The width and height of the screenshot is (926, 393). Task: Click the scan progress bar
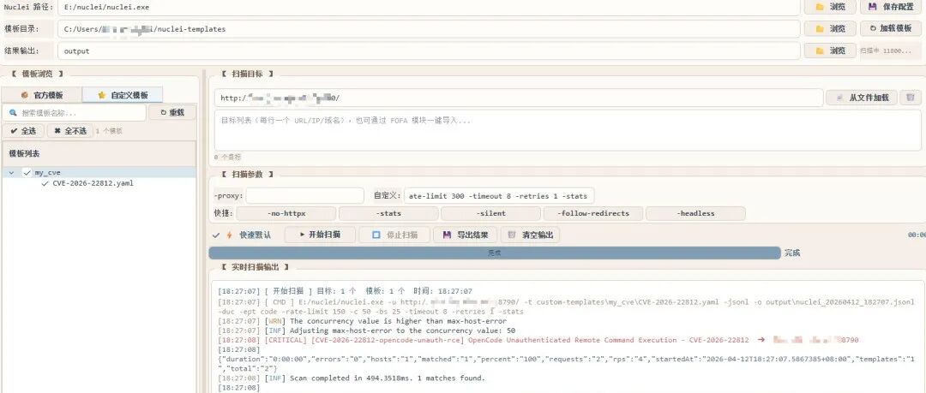coord(495,253)
